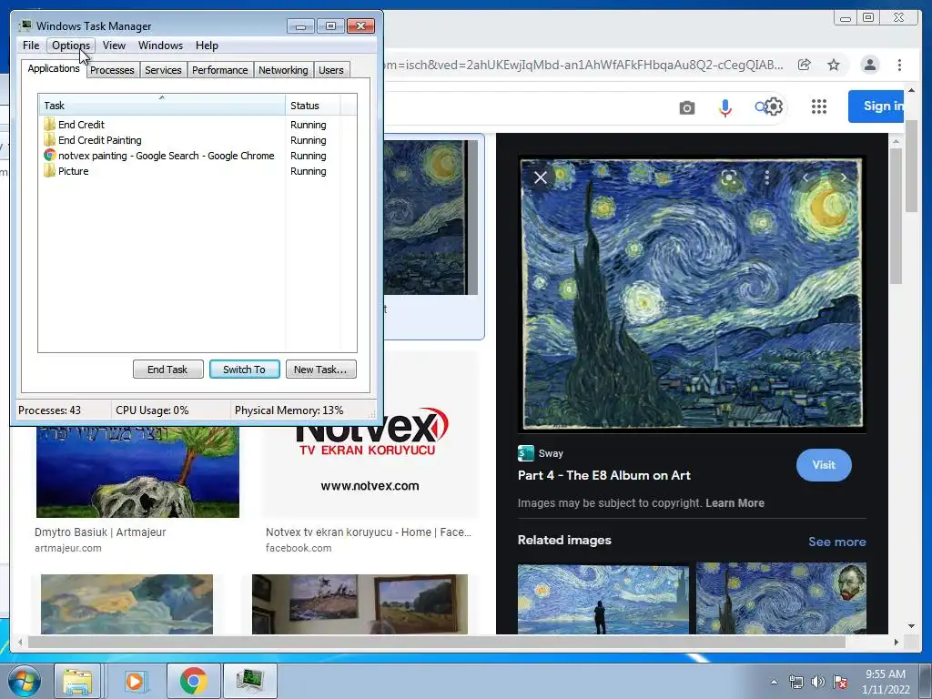This screenshot has height=699, width=932.
Task: Switch to Google Chrome on the taskbar
Action: 194,681
